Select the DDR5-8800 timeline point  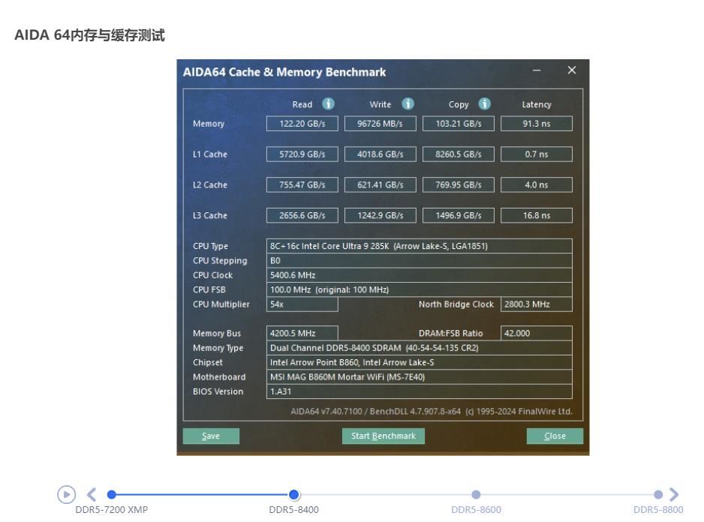658,494
